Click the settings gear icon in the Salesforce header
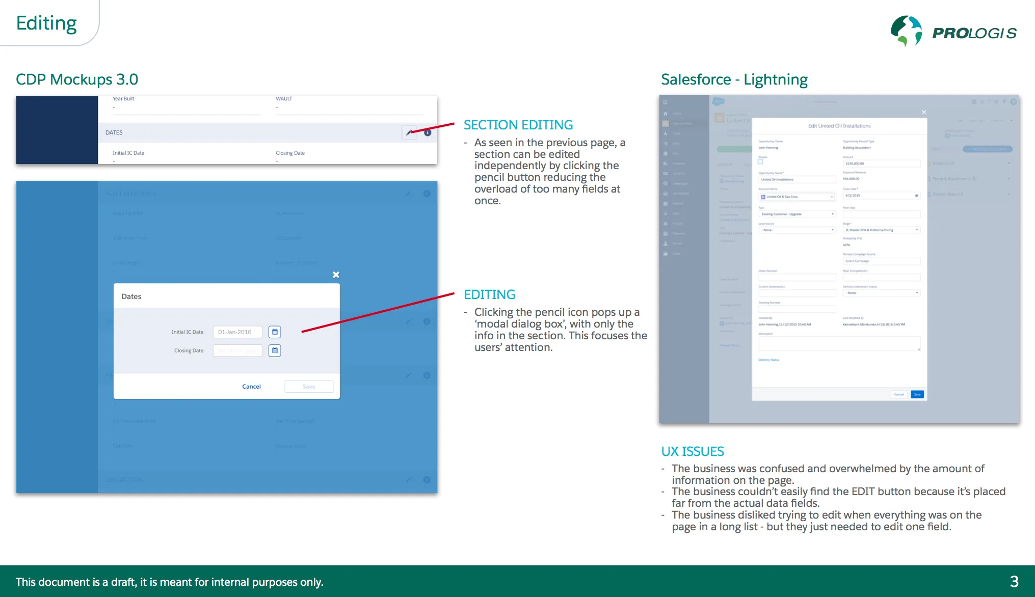Screen dimensions: 1035x597 click(x=997, y=102)
